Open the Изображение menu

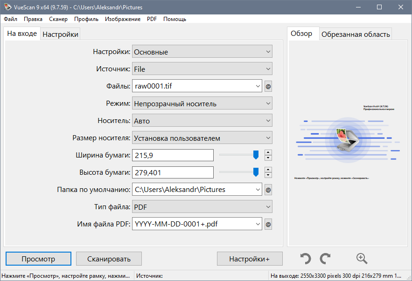point(123,19)
